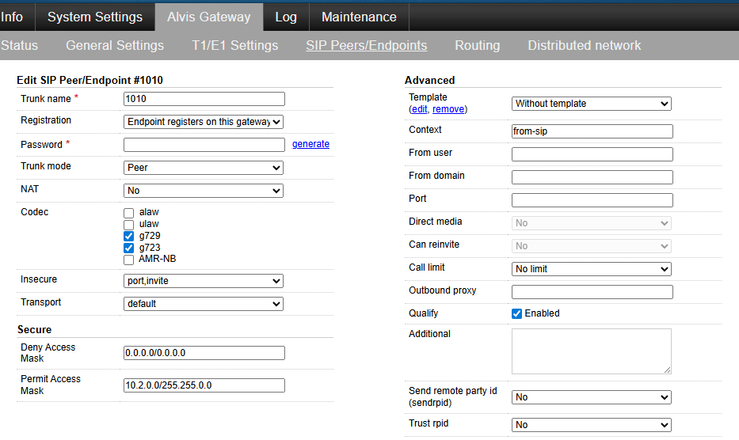Click the generate password link

[x=310, y=144]
